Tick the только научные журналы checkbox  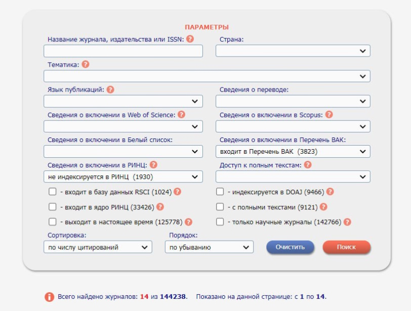point(220,222)
